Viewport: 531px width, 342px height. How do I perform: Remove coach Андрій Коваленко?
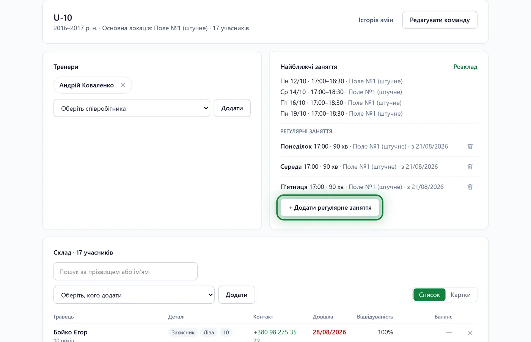coord(123,85)
